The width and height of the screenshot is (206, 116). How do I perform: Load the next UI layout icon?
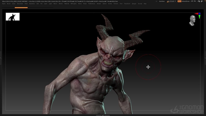pos(195,1)
